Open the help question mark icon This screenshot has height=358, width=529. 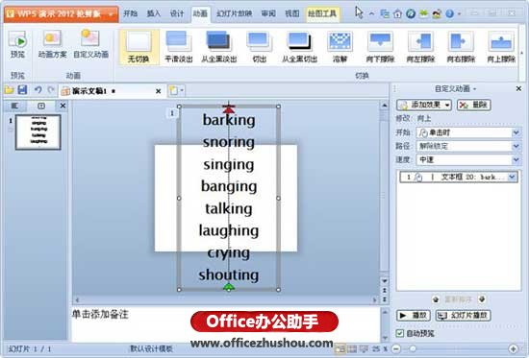450,13
